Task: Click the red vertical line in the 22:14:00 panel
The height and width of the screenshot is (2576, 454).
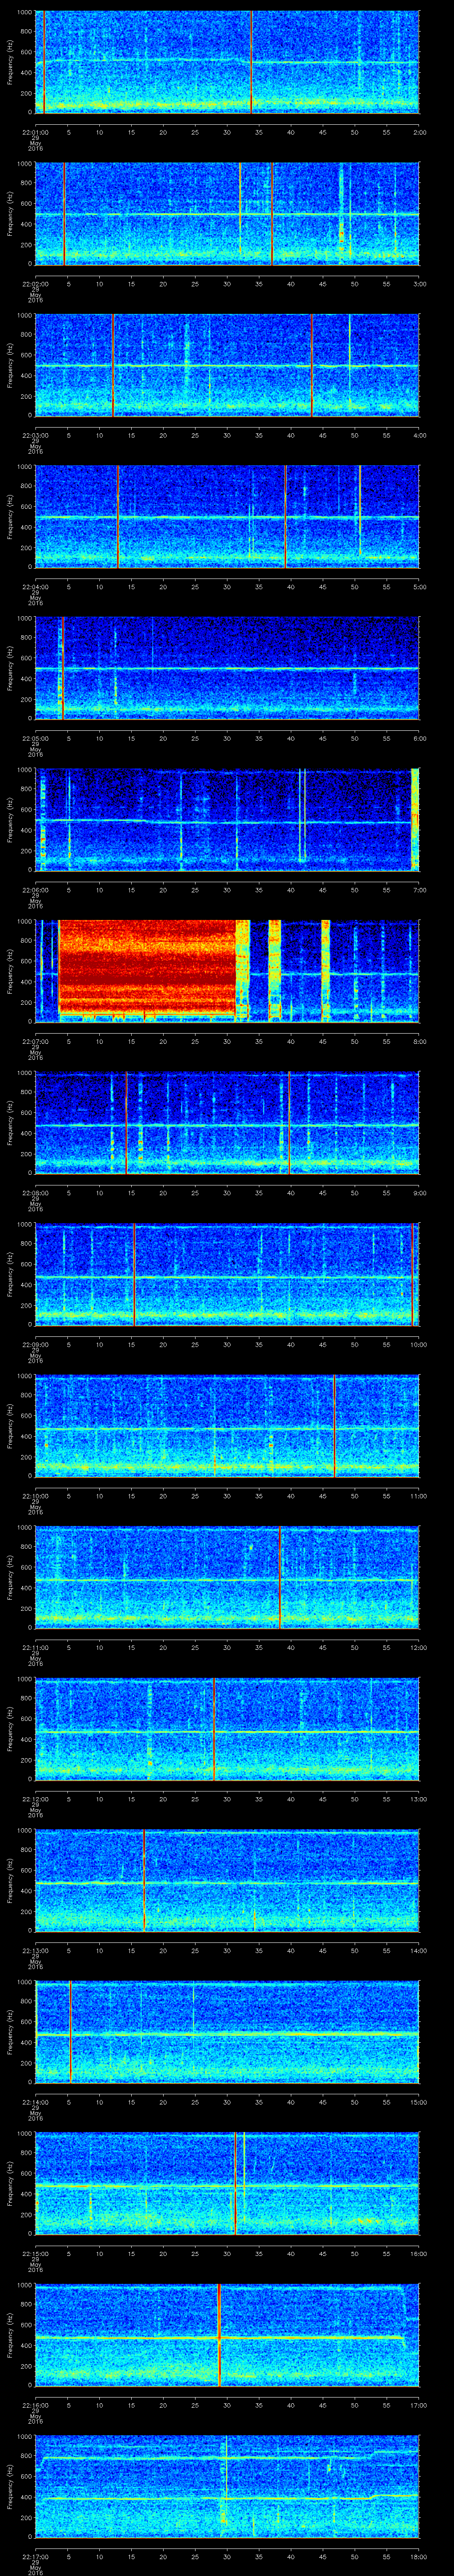Action: pos(70,2033)
